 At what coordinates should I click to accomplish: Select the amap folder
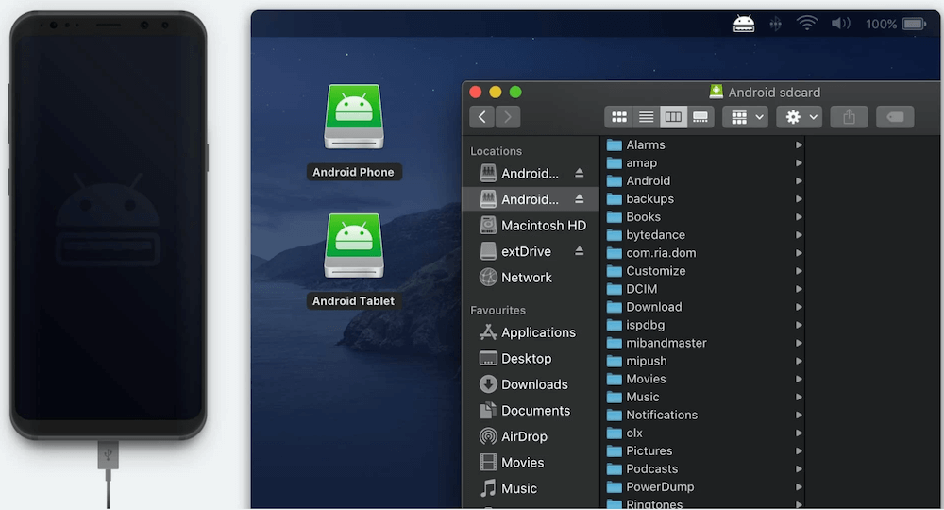703,163
